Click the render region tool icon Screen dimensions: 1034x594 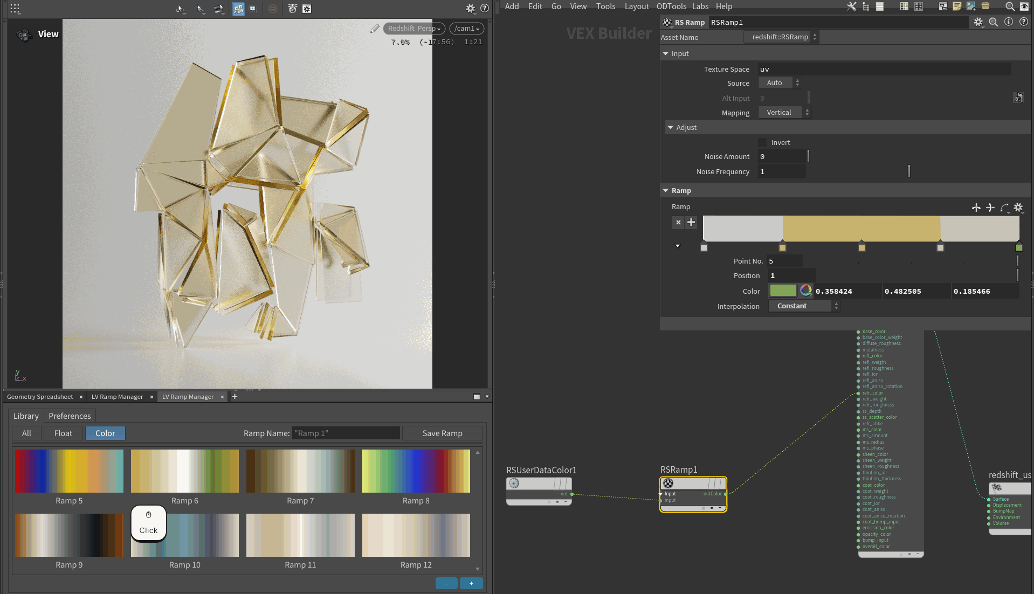253,9
